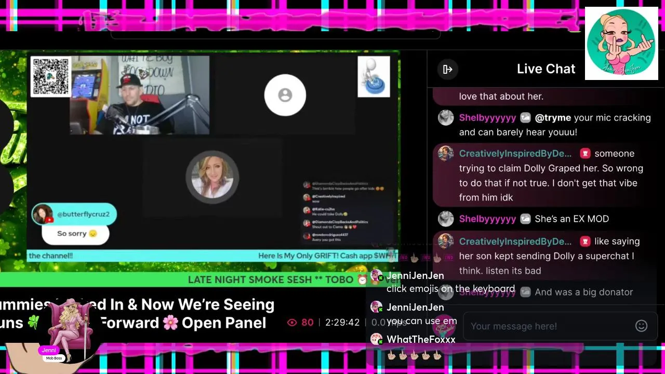Click 'click emojis on the keyboard' message text
The image size is (665, 374).
click(x=450, y=289)
